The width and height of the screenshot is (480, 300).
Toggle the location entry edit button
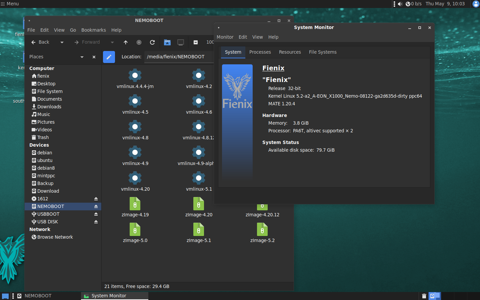click(109, 57)
